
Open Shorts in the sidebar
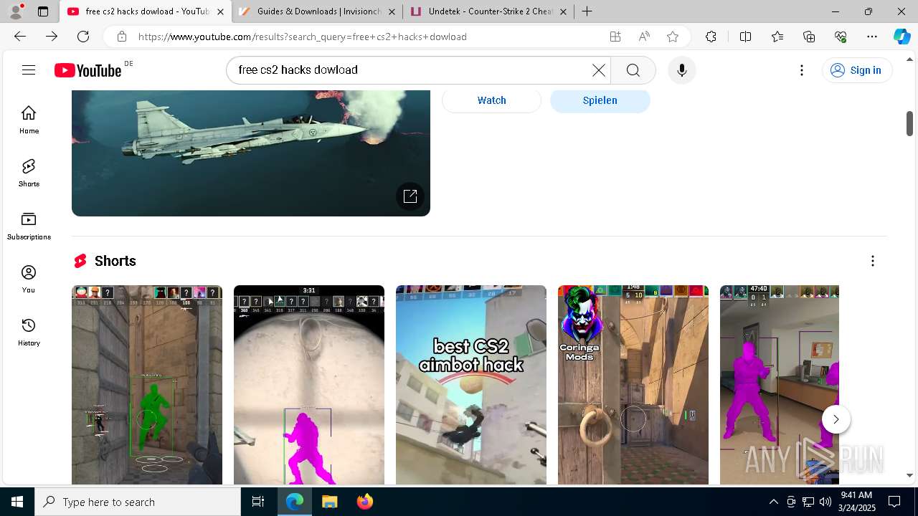click(x=29, y=173)
